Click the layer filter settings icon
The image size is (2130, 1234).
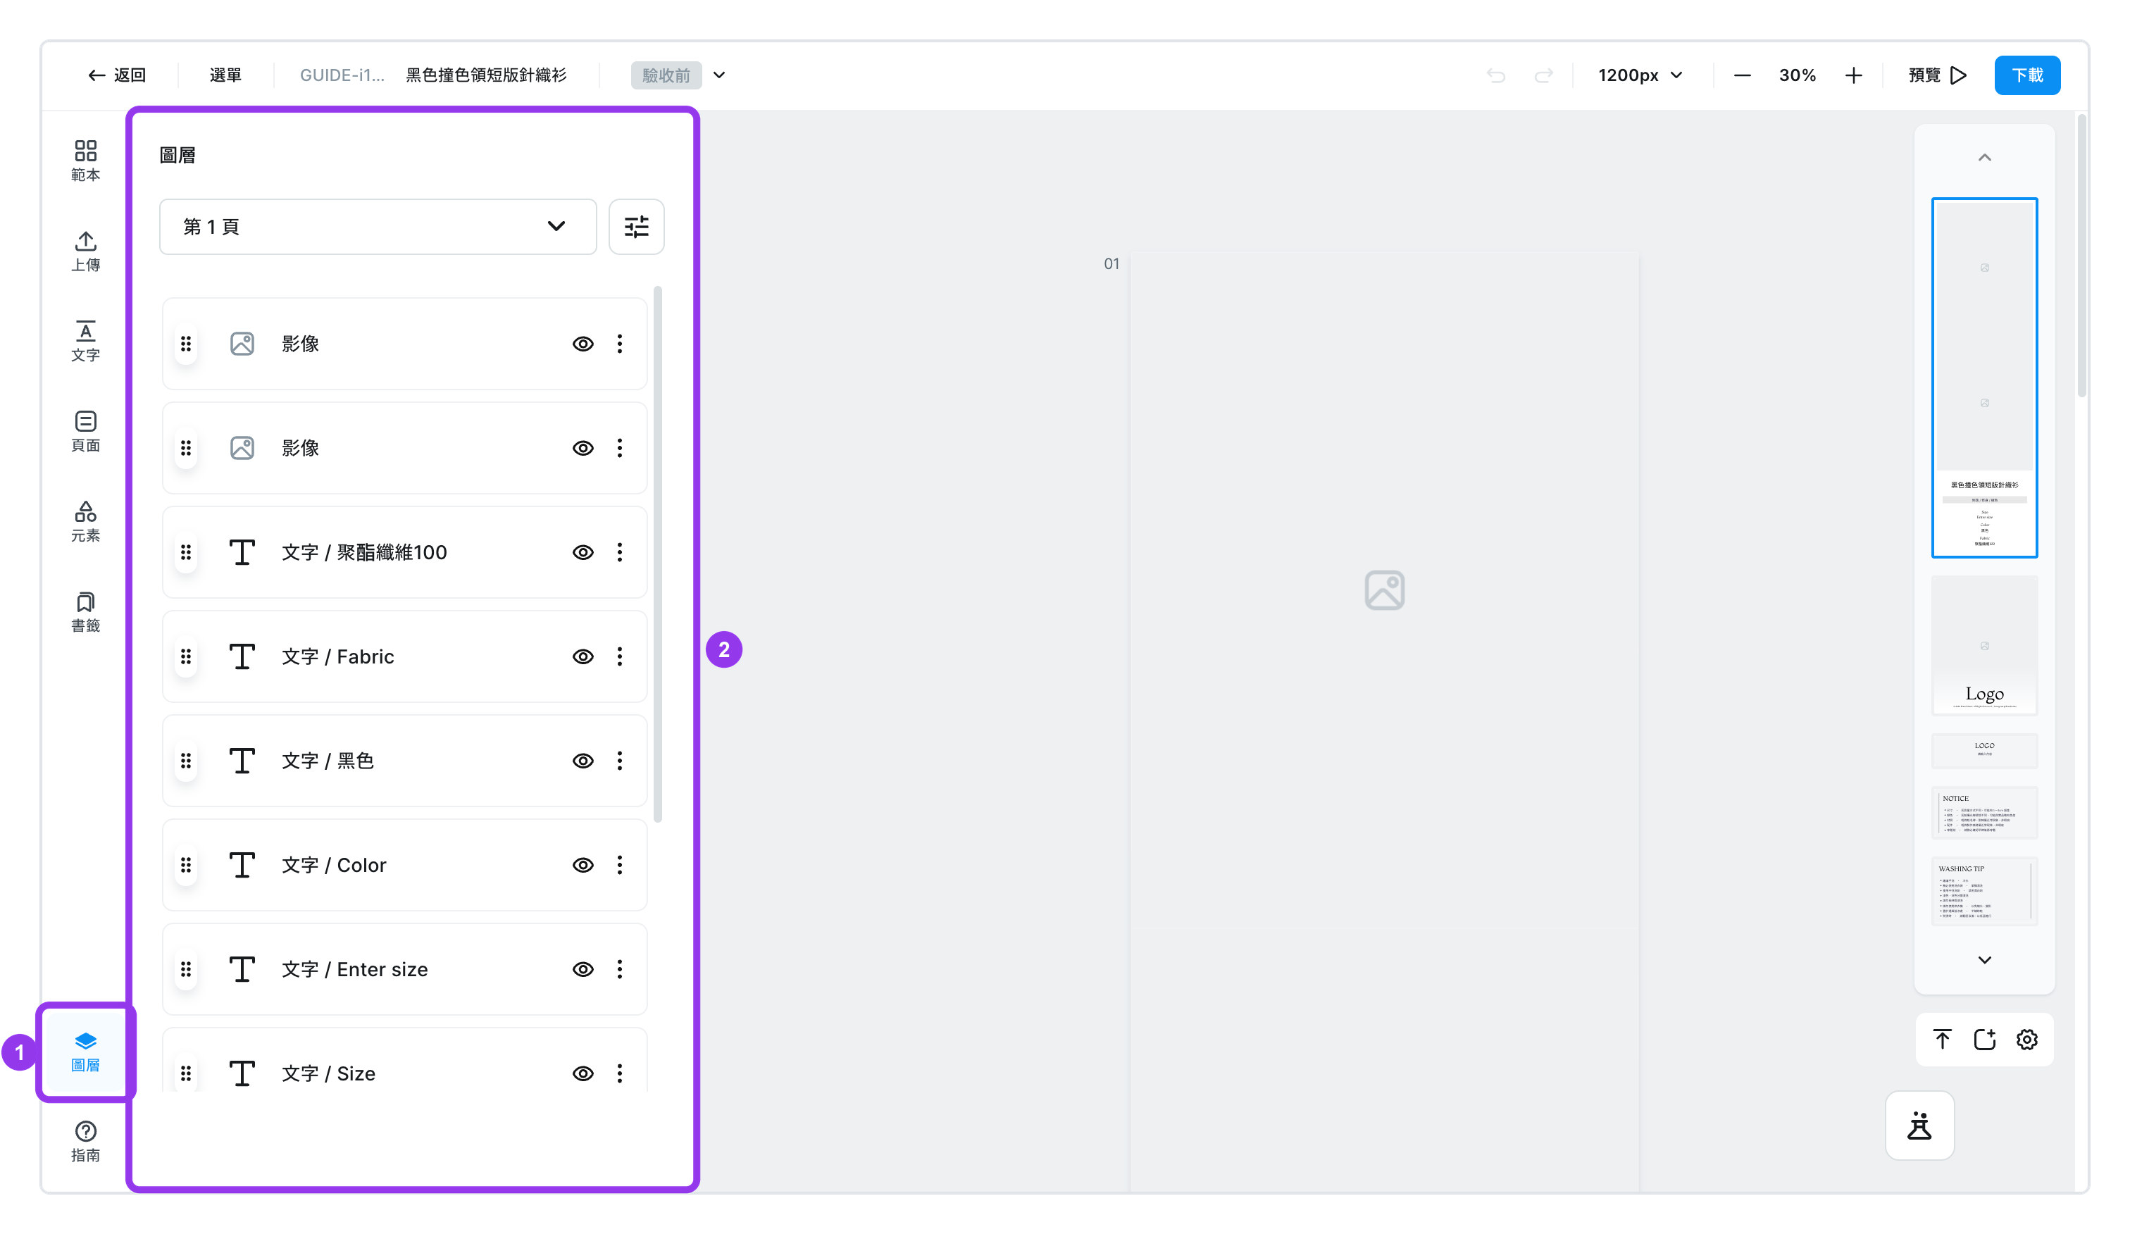click(637, 227)
